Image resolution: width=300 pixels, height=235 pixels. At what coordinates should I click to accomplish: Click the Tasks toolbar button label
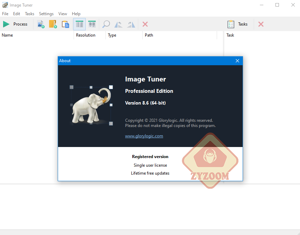pos(243,24)
